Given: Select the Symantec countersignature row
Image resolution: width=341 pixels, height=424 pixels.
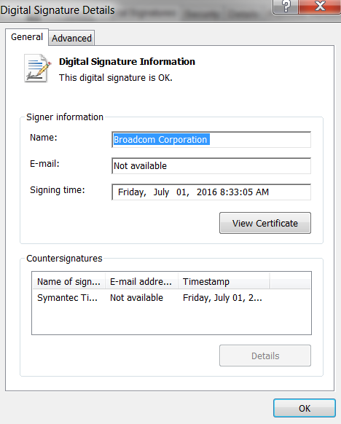Looking at the screenshot, I should tap(171, 298).
